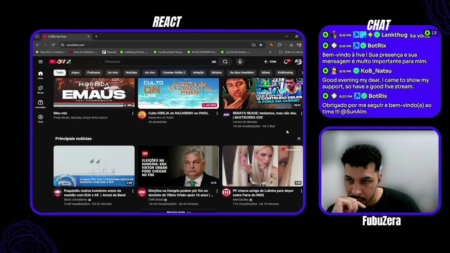Open the Band Jornalismo channel avatar
Viewport: 450px width, 253px height.
point(57,192)
